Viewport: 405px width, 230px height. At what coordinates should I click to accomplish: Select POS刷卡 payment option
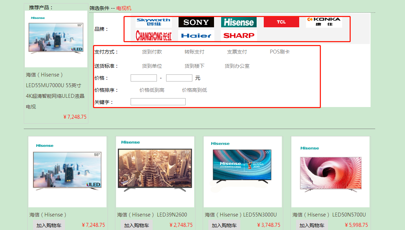280,52
